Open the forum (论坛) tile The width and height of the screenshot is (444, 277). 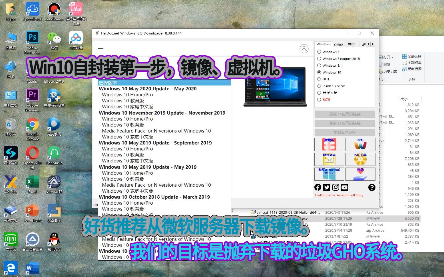pos(360,144)
